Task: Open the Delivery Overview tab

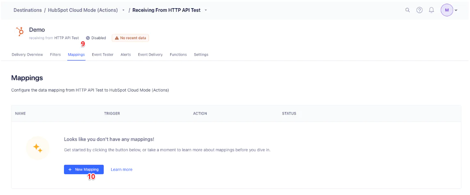Action: 27,55
